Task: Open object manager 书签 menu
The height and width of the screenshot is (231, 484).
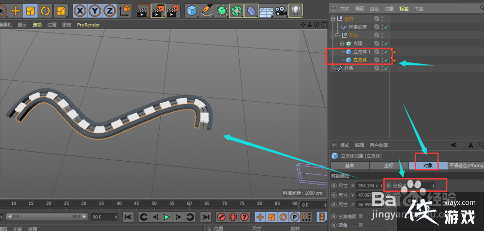Action: tap(419, 9)
